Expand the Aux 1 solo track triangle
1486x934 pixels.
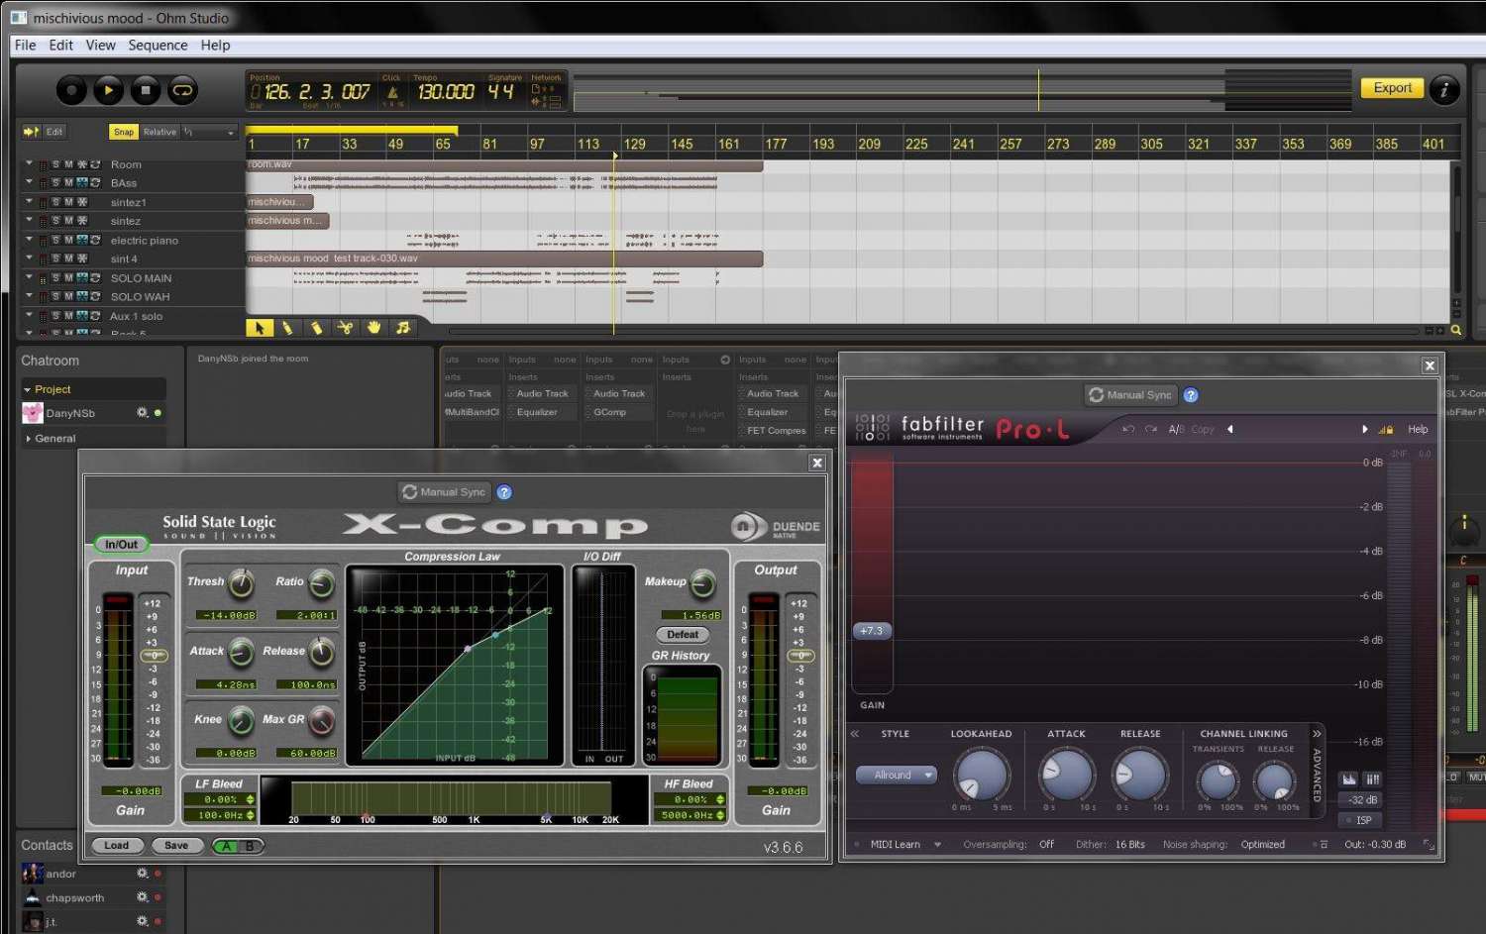tap(29, 315)
